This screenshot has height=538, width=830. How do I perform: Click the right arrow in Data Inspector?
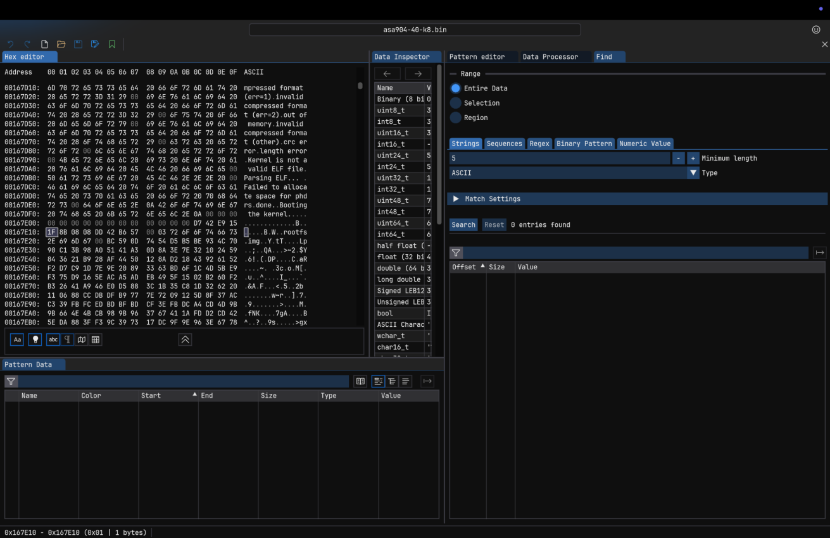pyautogui.click(x=418, y=74)
